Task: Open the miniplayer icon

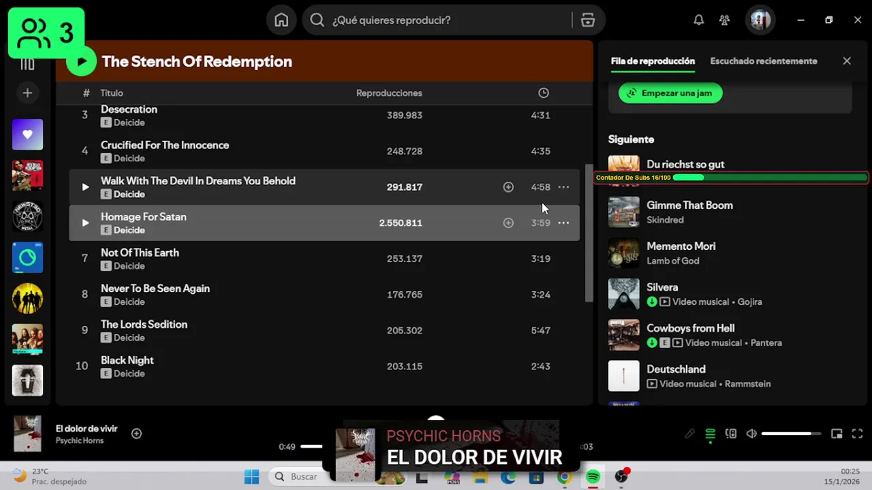Action: pyautogui.click(x=837, y=434)
